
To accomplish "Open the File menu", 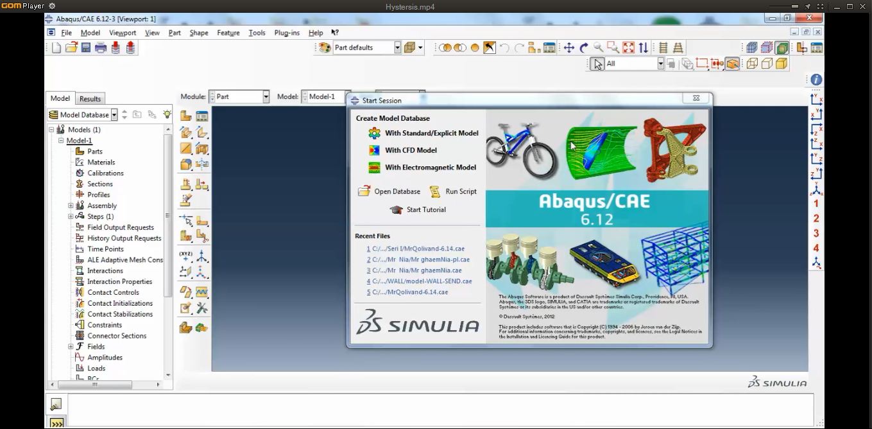I will click(66, 33).
